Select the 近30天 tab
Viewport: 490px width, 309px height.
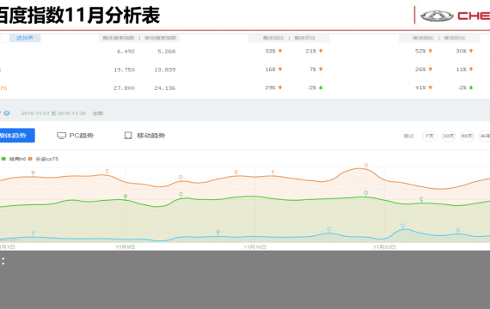pyautogui.click(x=25, y=38)
